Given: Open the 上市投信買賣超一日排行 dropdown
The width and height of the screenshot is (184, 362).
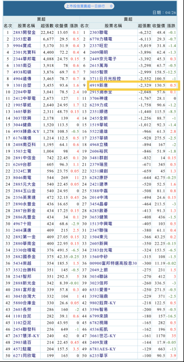Looking at the screenshot, I should [x=89, y=6].
